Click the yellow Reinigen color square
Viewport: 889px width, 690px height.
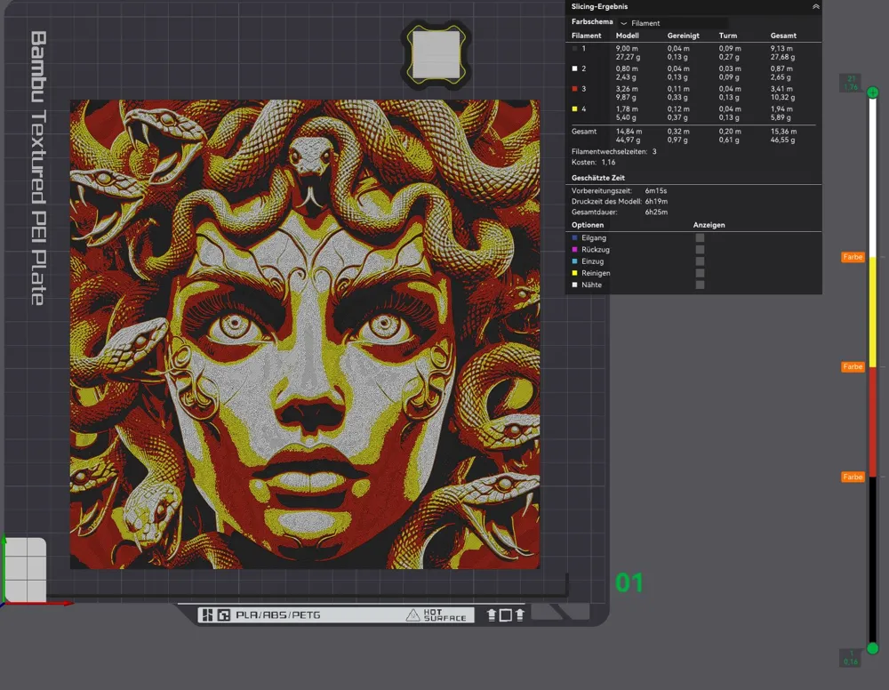tap(574, 273)
